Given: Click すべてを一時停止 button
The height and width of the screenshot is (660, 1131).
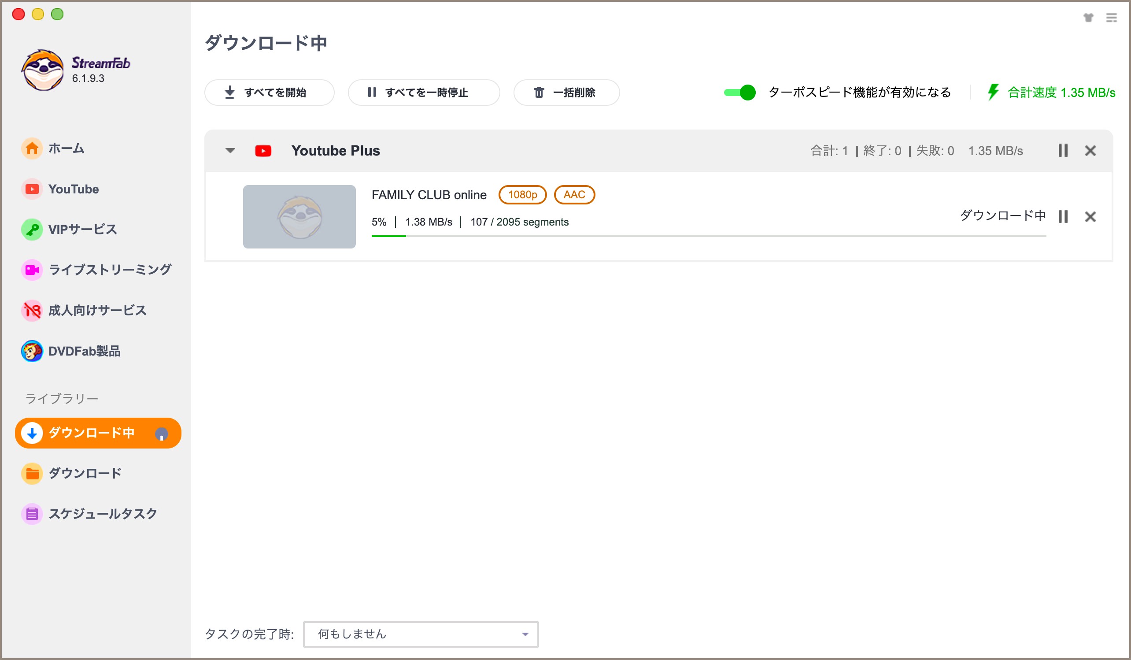Looking at the screenshot, I should point(424,93).
